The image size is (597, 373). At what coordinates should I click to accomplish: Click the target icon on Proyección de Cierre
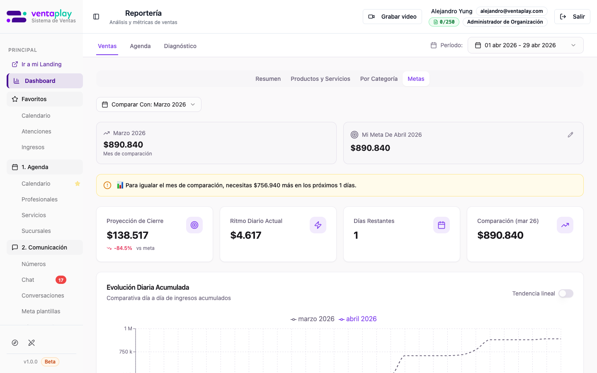[194, 225]
